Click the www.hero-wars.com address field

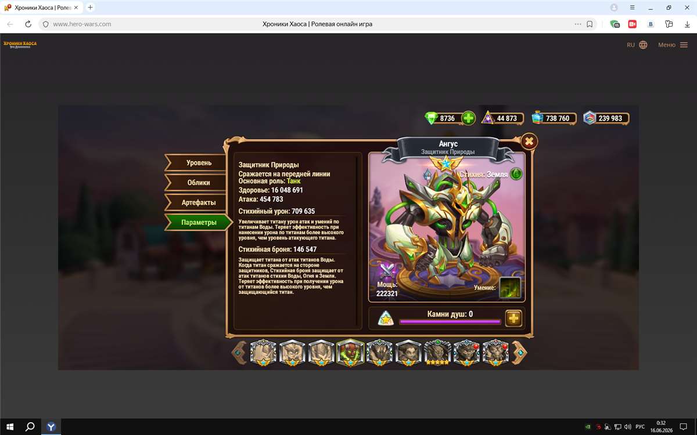81,24
